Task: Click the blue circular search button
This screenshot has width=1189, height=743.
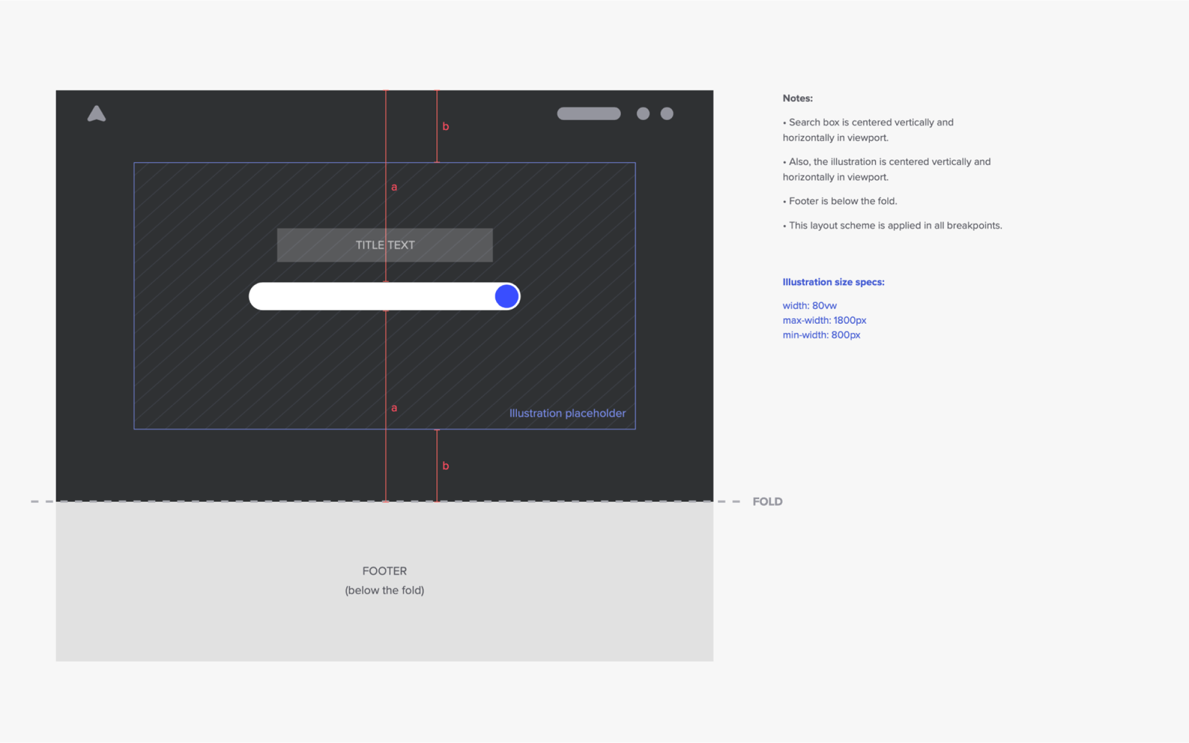Action: 507,296
